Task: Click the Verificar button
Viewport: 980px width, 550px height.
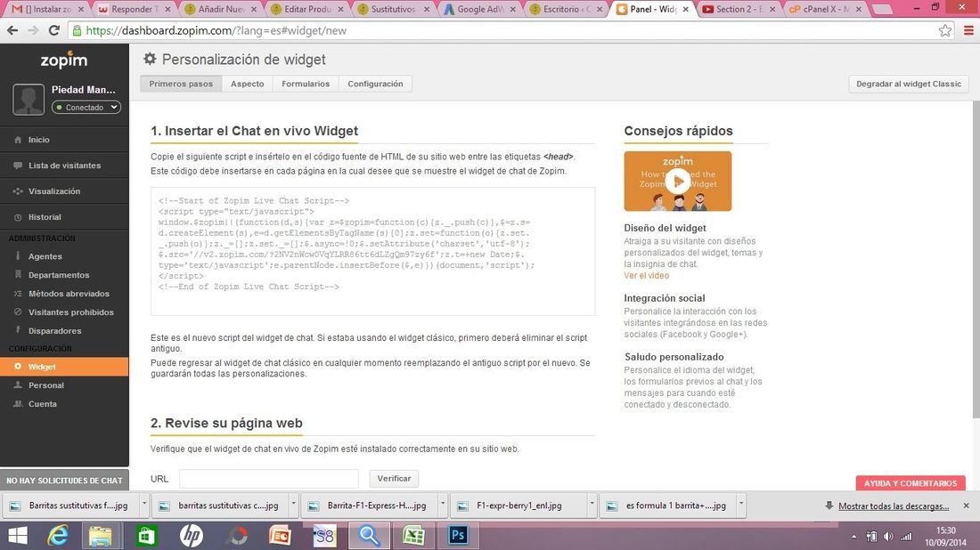Action: [x=394, y=479]
